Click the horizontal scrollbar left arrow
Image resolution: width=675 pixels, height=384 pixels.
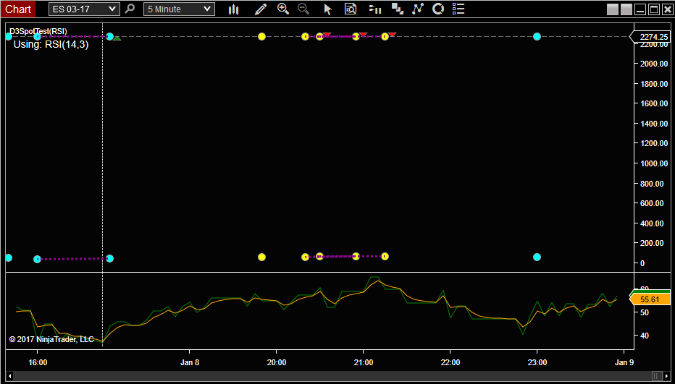point(9,375)
